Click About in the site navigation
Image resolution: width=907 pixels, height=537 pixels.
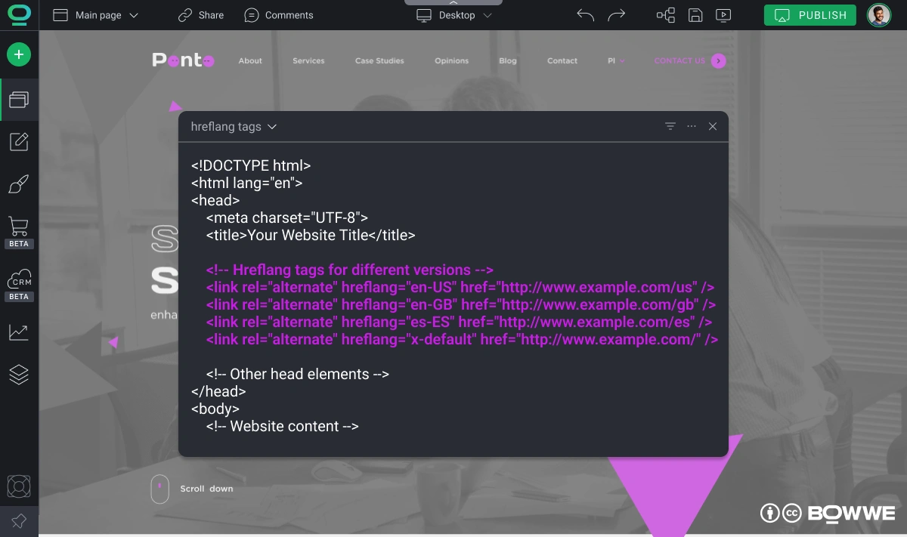tap(250, 61)
